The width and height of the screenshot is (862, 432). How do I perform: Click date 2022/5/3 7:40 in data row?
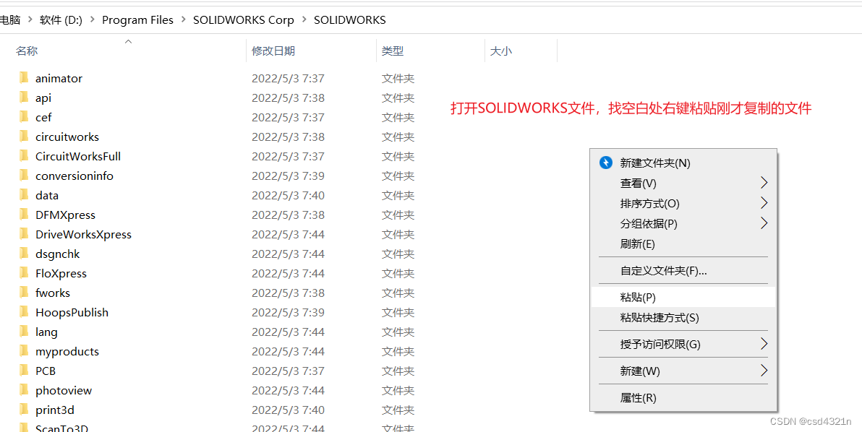click(x=288, y=195)
